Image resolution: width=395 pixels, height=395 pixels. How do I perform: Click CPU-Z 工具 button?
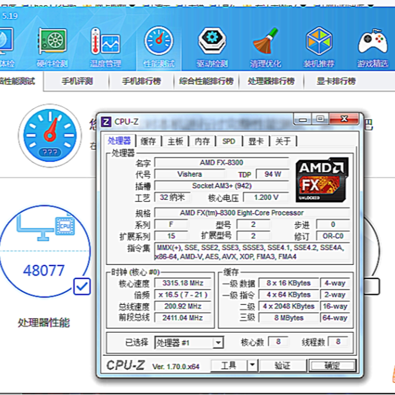pyautogui.click(x=229, y=365)
